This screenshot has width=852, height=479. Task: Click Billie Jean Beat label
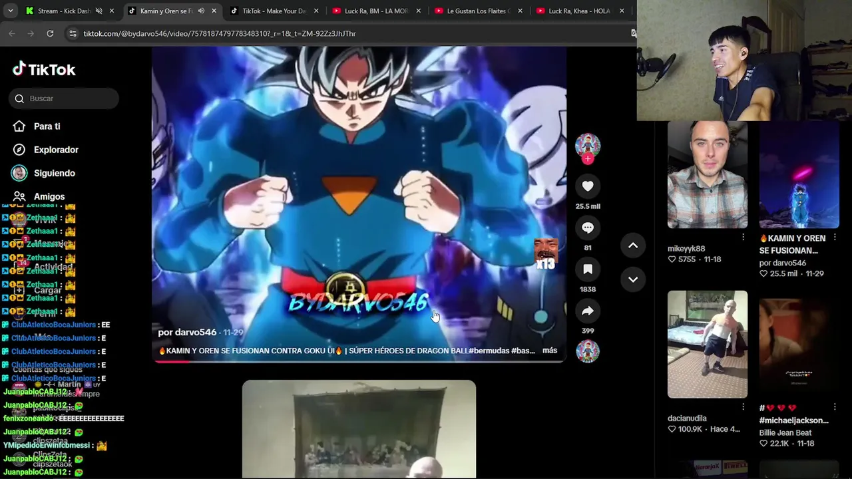click(x=785, y=432)
